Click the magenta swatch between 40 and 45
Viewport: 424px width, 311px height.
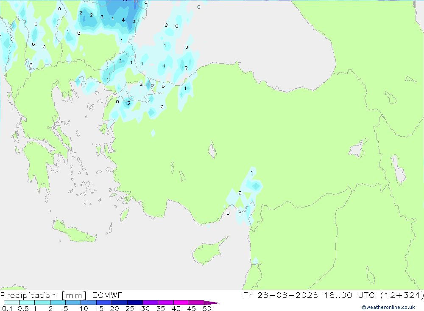[181, 303]
